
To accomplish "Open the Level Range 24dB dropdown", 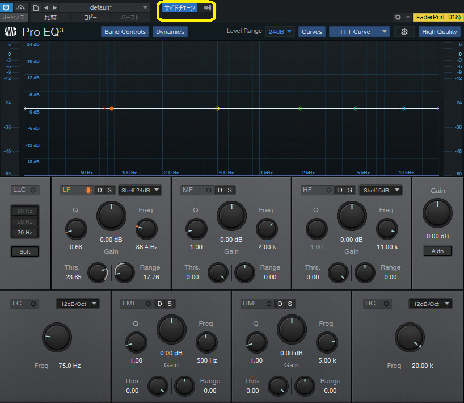I will [280, 32].
